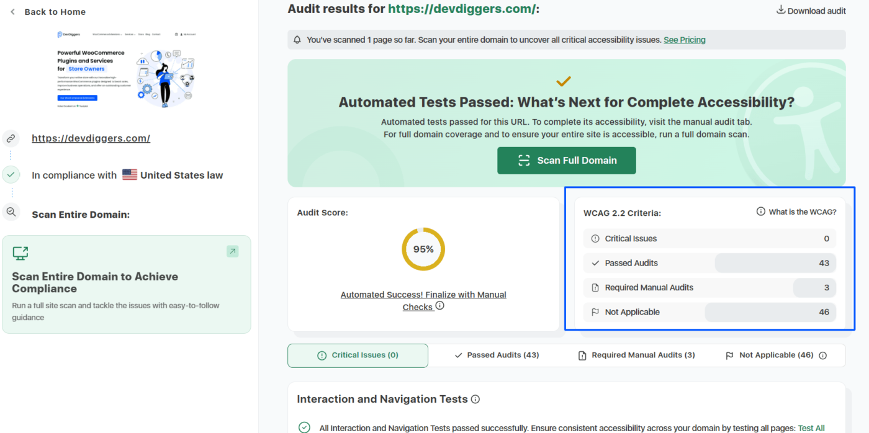Click the Required Manual Audits 3 bar

814,288
